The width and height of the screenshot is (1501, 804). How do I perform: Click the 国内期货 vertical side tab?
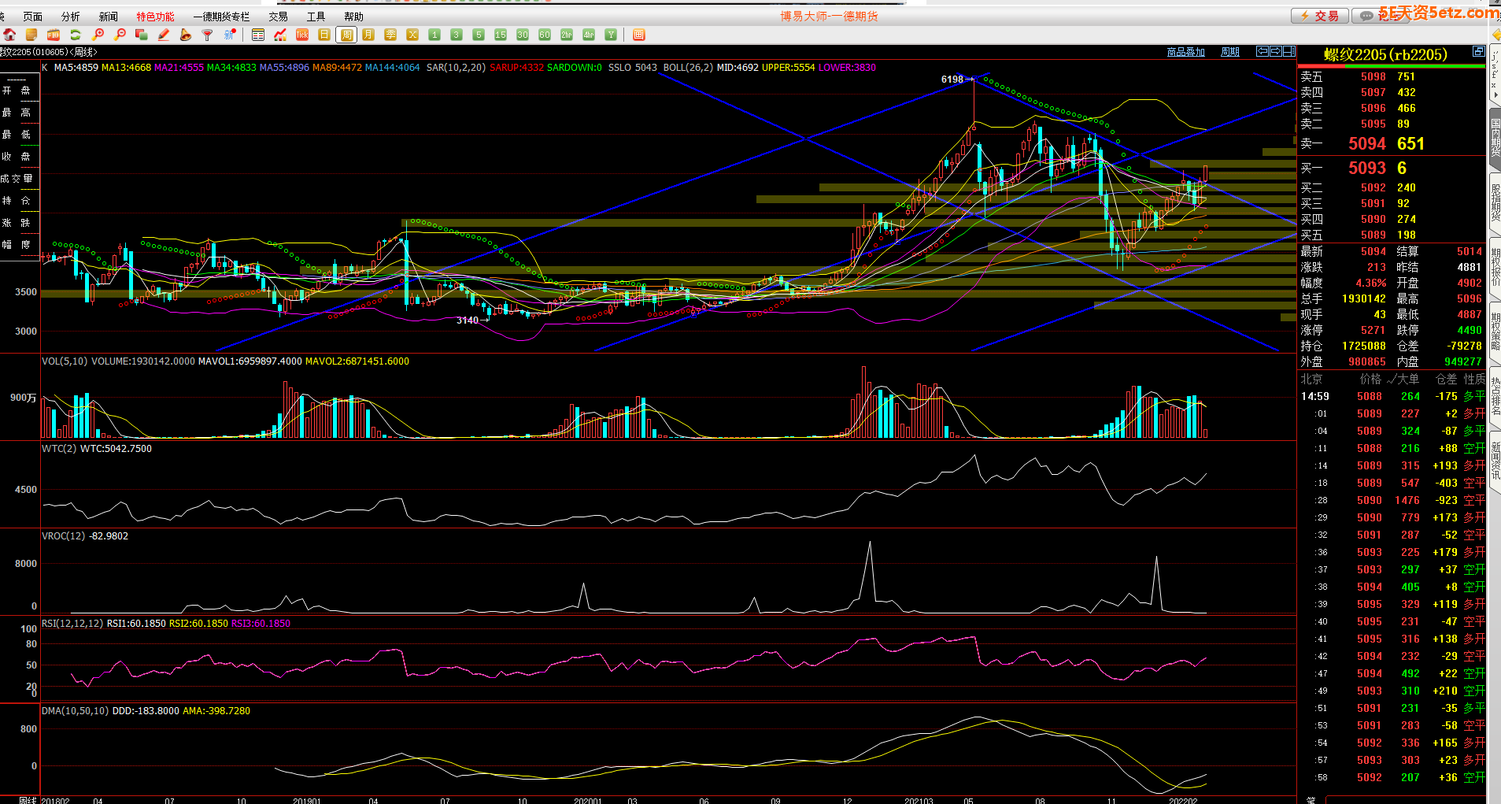[x=1495, y=136]
